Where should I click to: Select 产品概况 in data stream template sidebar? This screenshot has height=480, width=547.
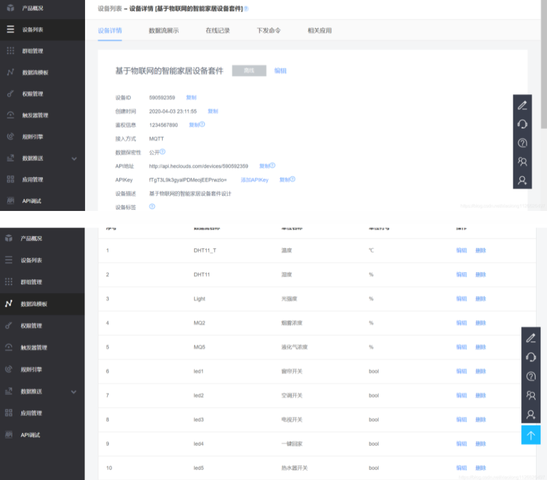coord(42,238)
